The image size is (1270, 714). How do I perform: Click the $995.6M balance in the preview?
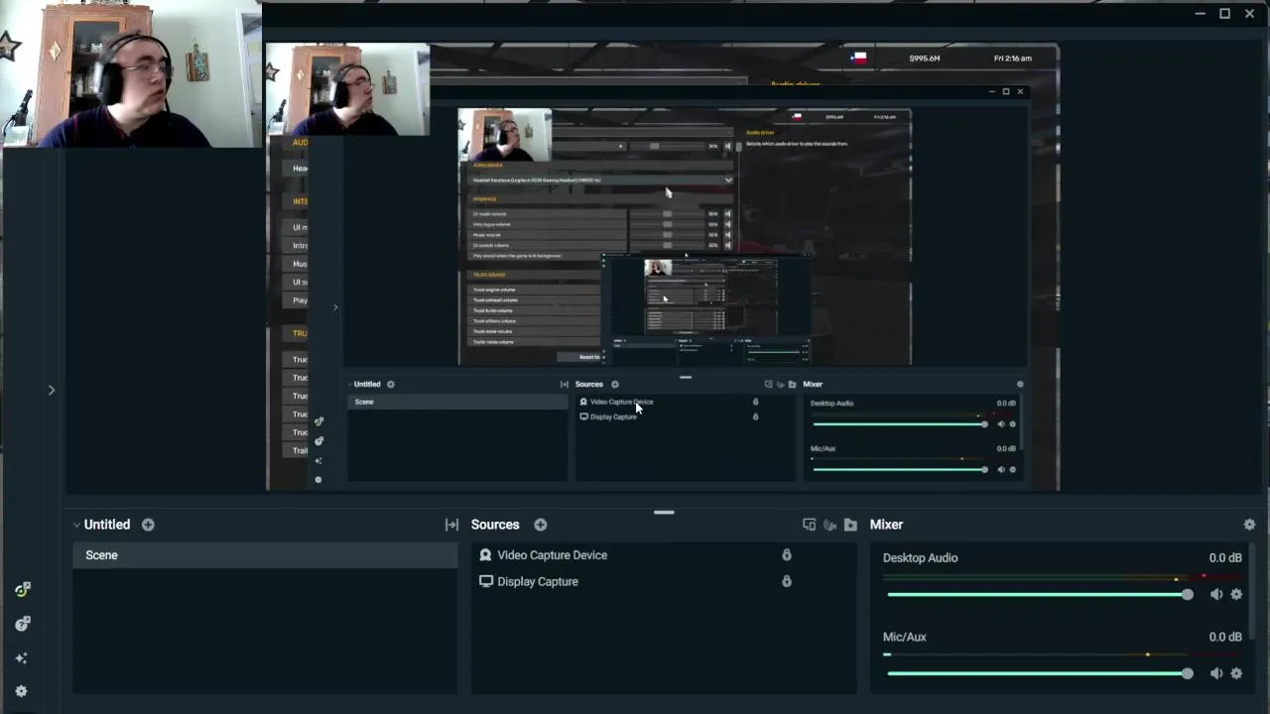pyautogui.click(x=924, y=59)
